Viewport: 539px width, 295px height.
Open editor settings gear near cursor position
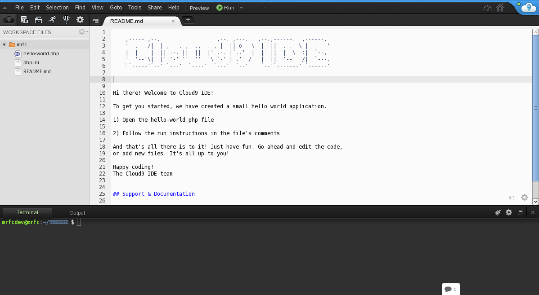[x=525, y=198]
